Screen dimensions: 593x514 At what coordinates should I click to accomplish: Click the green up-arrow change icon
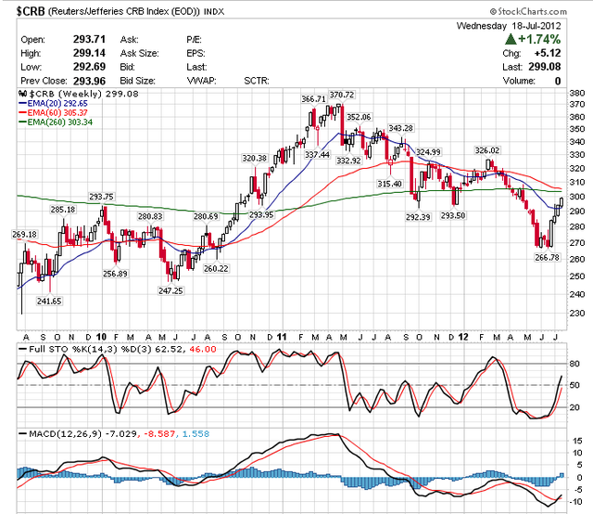point(511,39)
